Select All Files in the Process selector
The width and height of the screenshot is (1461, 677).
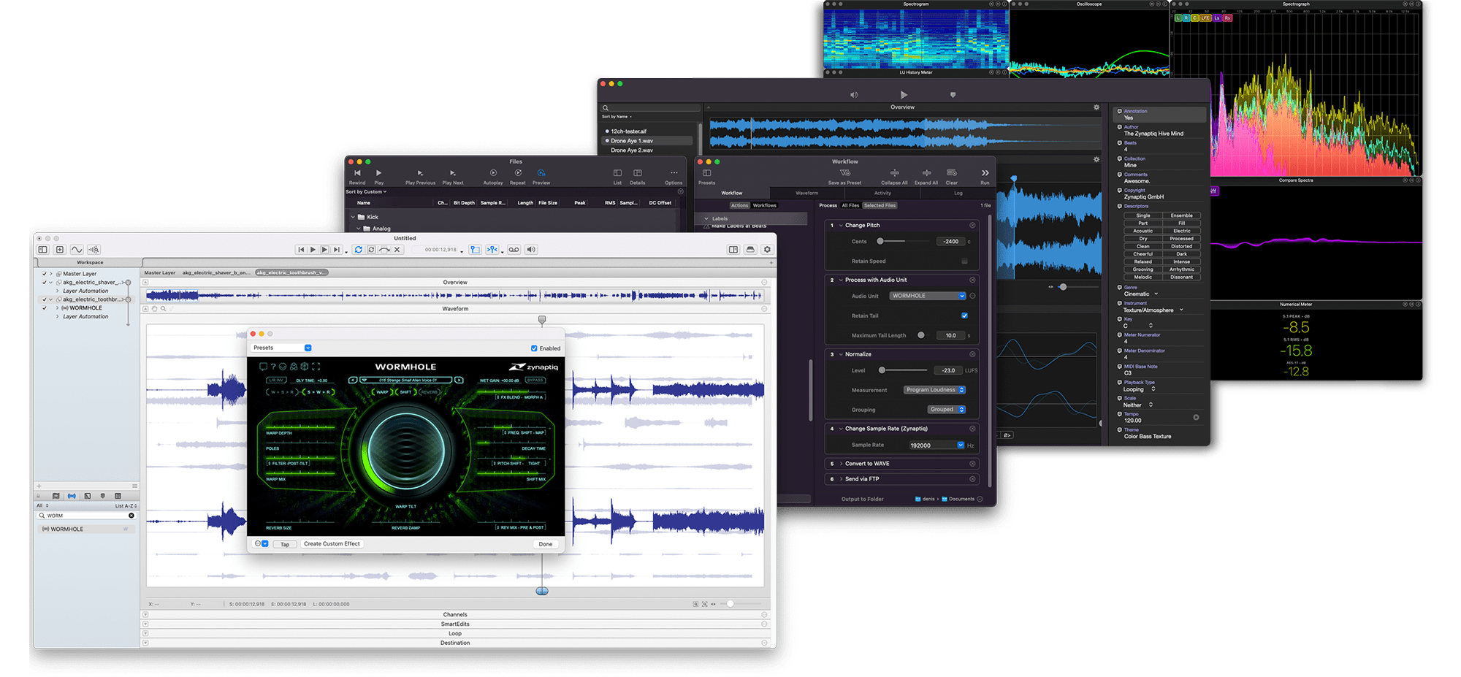click(x=850, y=205)
